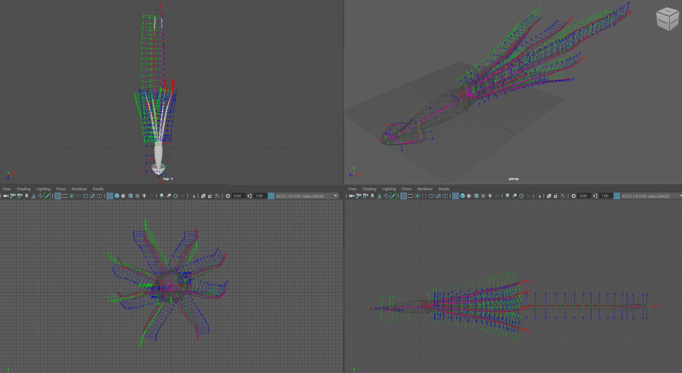
Task: Open Shading menu of left panel
Action: coord(23,189)
